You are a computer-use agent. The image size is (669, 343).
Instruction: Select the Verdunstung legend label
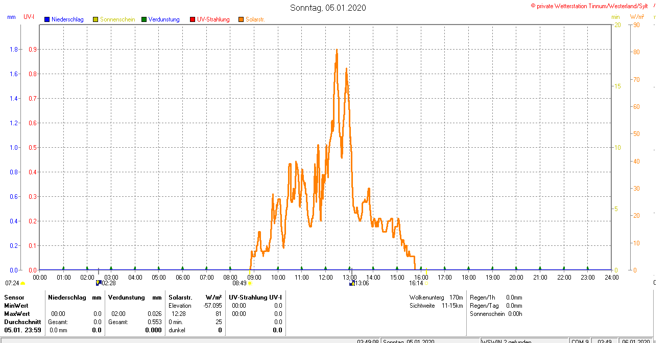click(x=164, y=19)
